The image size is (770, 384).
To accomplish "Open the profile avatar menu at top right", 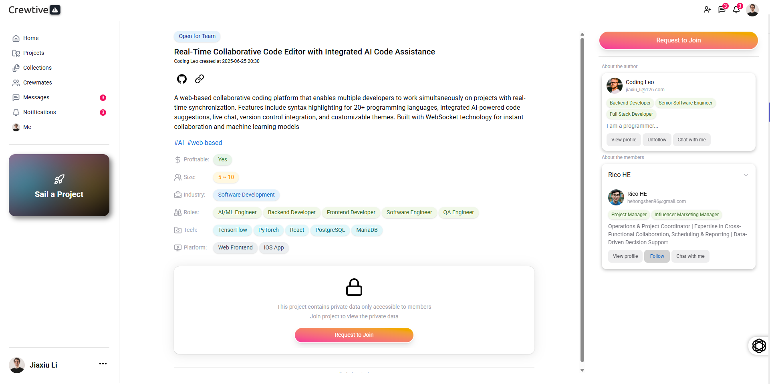I will point(752,10).
